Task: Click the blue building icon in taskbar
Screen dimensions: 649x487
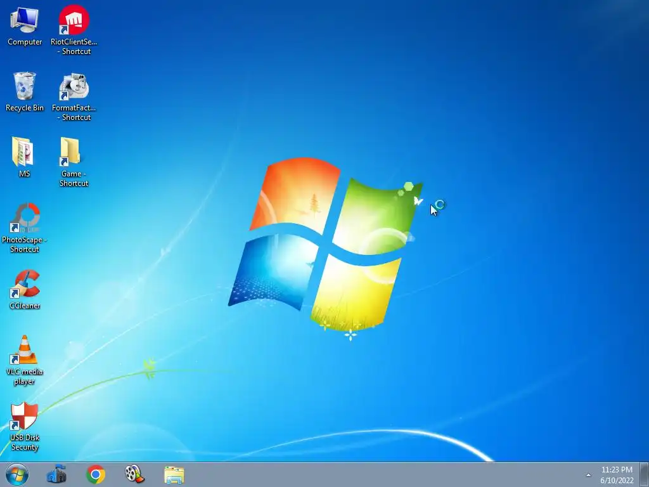Action: pos(56,474)
